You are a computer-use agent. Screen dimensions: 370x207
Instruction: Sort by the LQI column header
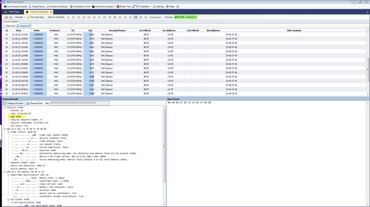tap(90, 30)
